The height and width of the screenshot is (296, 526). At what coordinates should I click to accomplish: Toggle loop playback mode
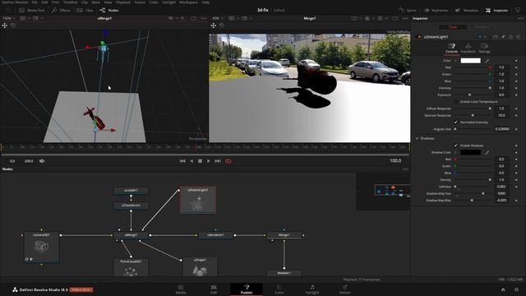[228, 161]
